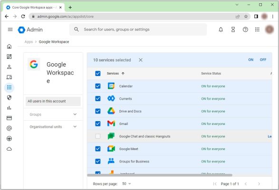Click the Gmail app icon
The height and width of the screenshot is (190, 279).
(x=111, y=123)
